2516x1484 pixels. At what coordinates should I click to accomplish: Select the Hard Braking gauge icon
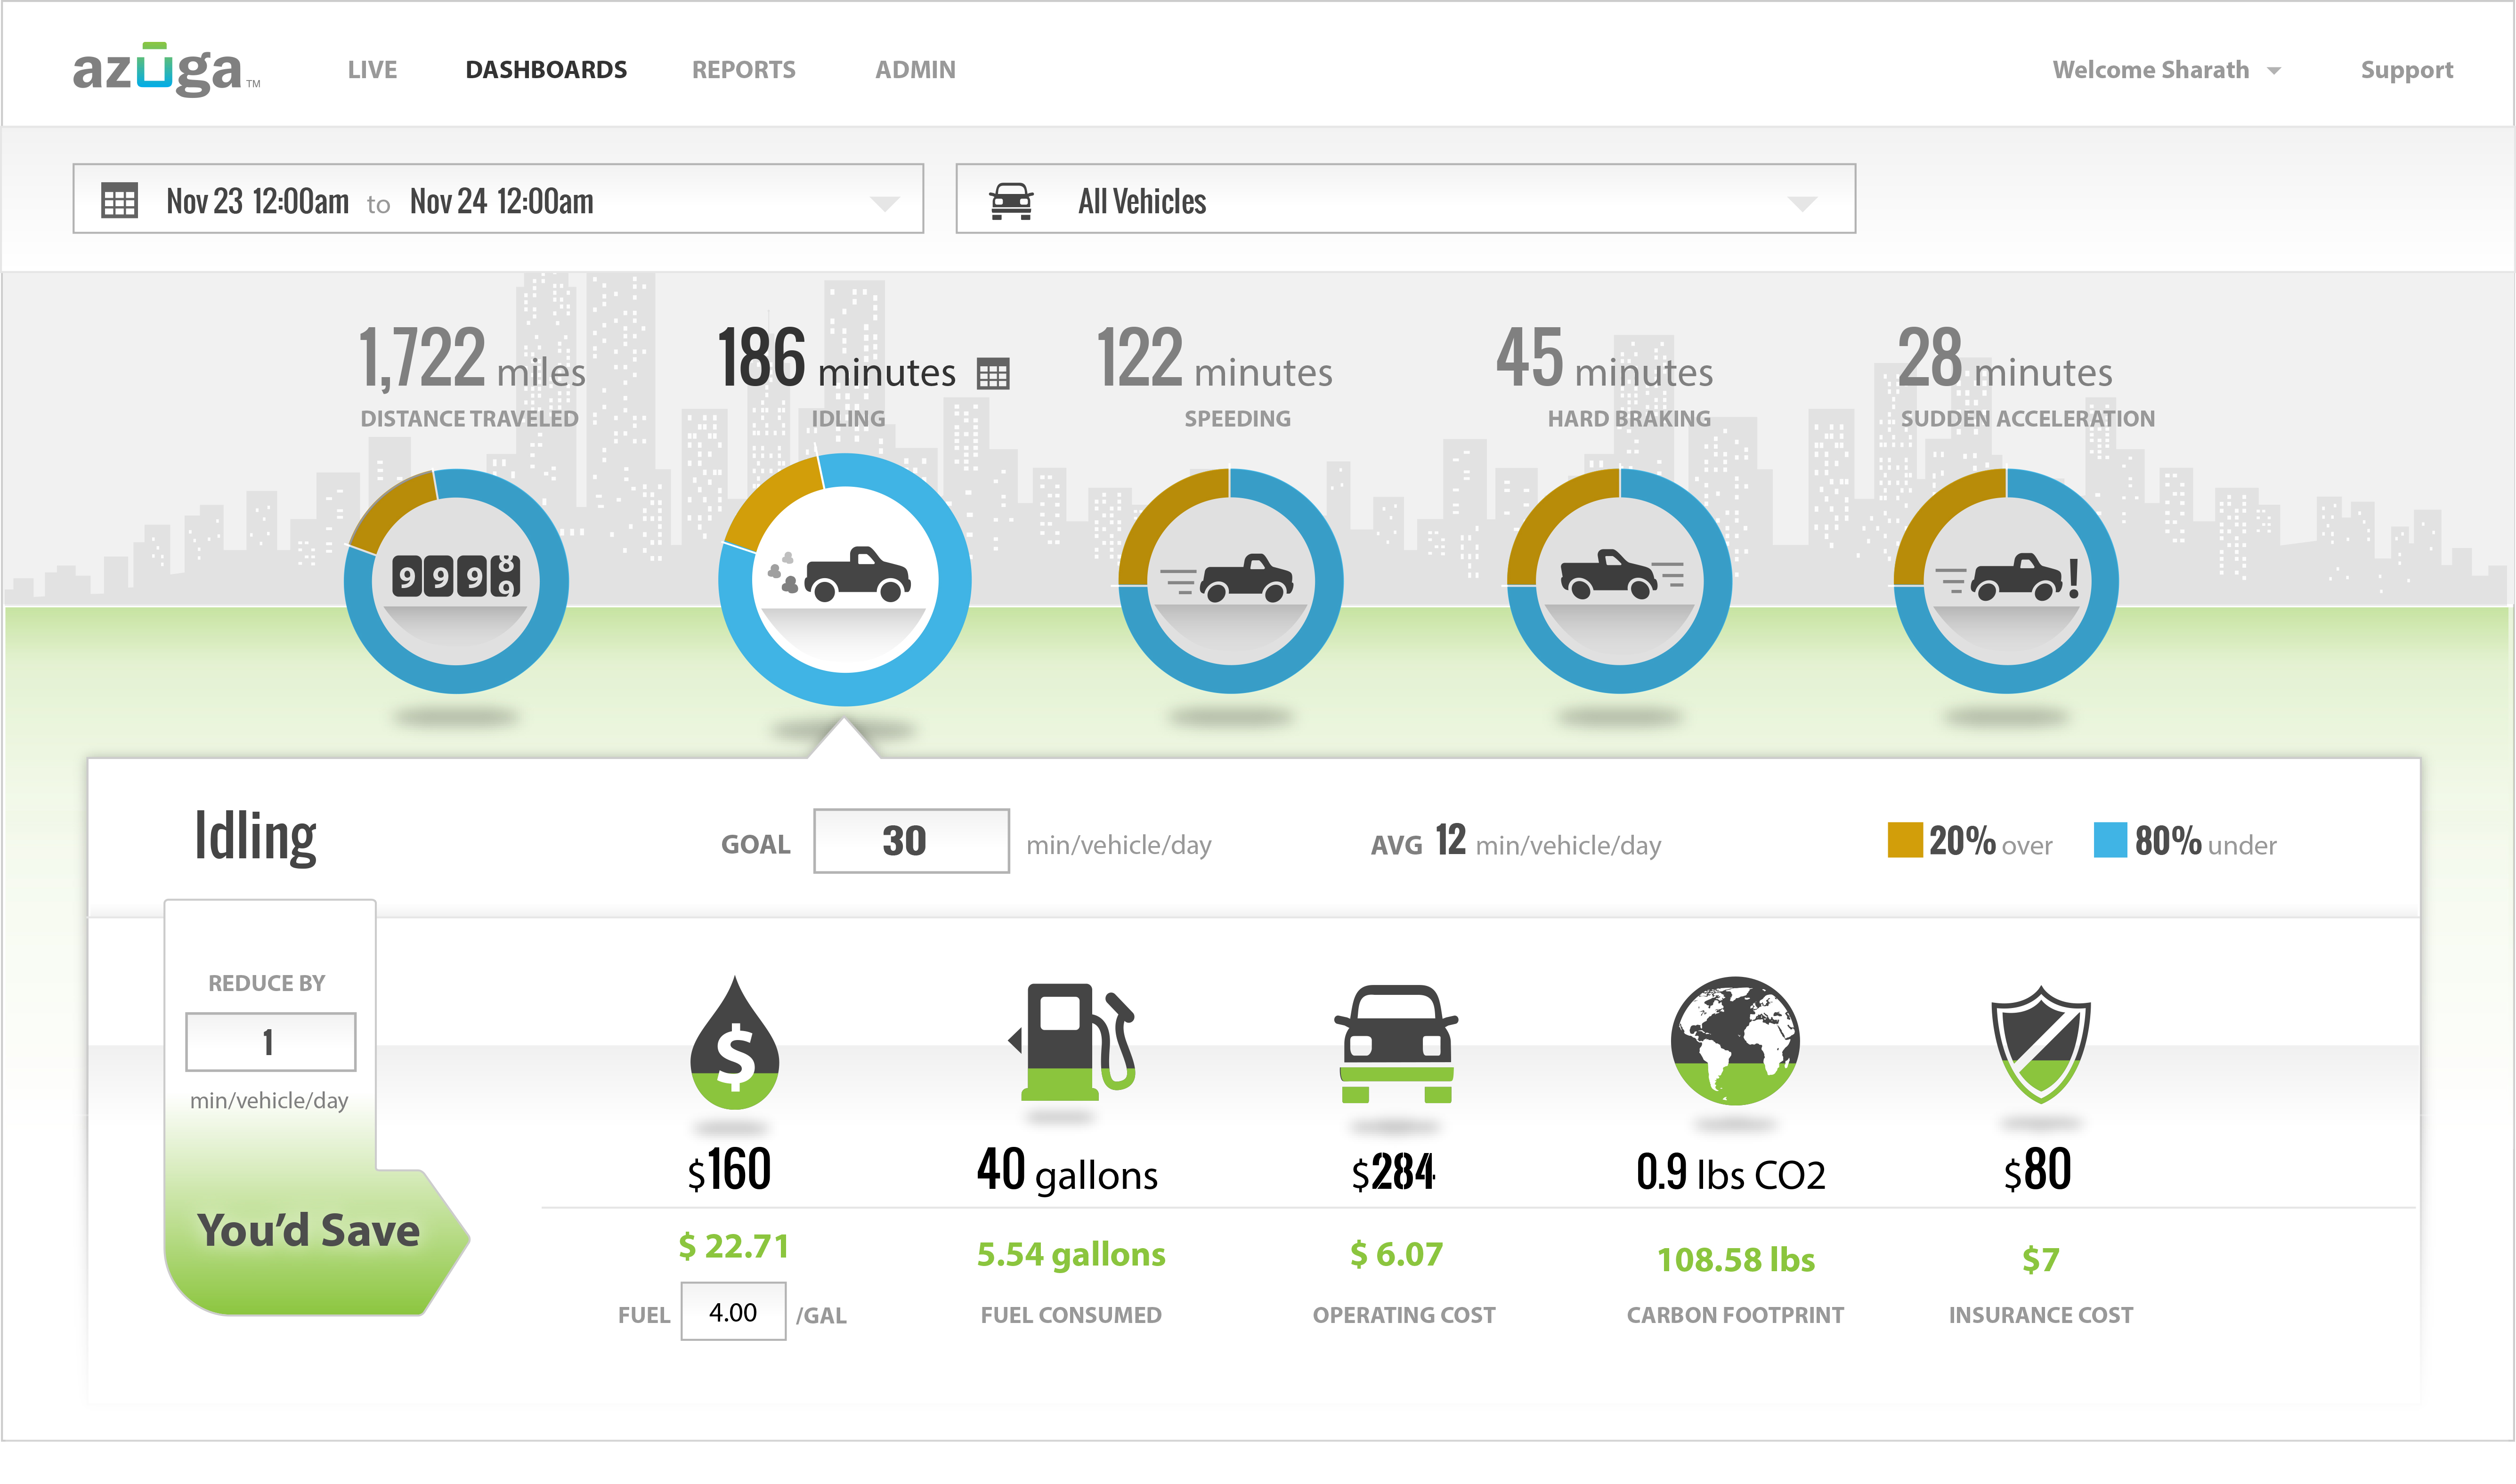[x=1619, y=581]
